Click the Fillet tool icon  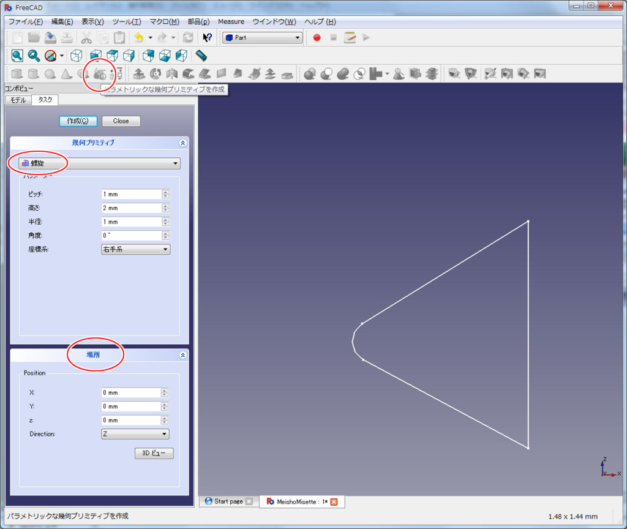pyautogui.click(x=189, y=73)
